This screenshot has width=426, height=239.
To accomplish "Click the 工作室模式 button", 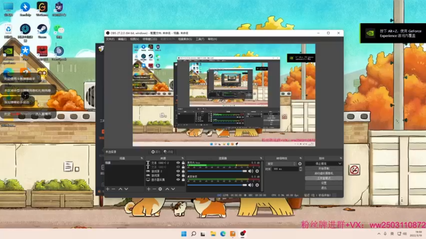I will pos(324,178).
